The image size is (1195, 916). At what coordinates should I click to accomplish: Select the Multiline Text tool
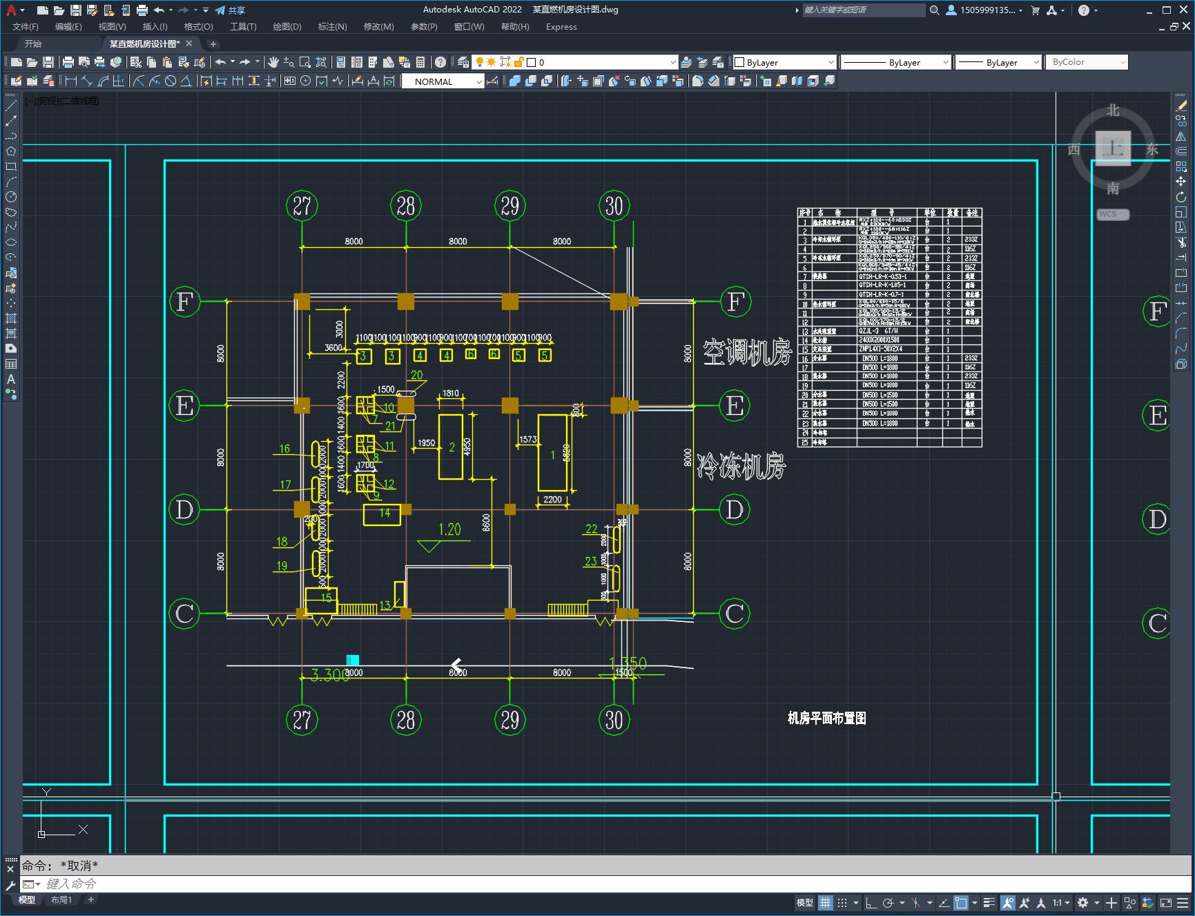pyautogui.click(x=11, y=379)
